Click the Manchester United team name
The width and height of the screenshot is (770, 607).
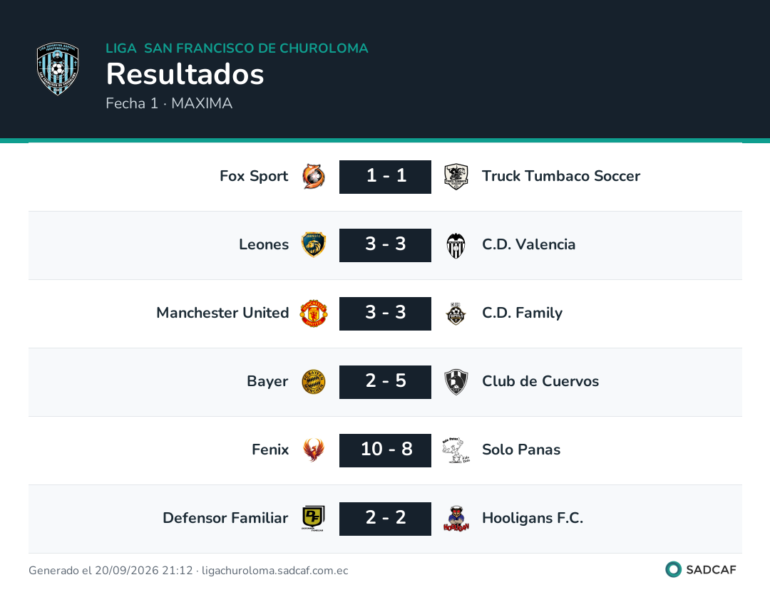[222, 313]
